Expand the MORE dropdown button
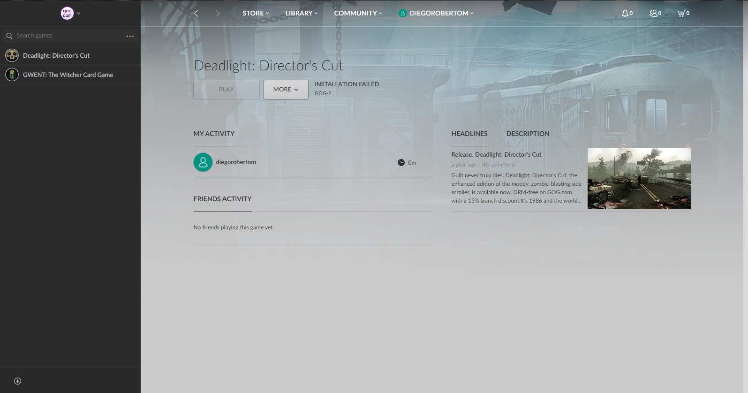Screen dimensions: 748x393 [x=286, y=89]
